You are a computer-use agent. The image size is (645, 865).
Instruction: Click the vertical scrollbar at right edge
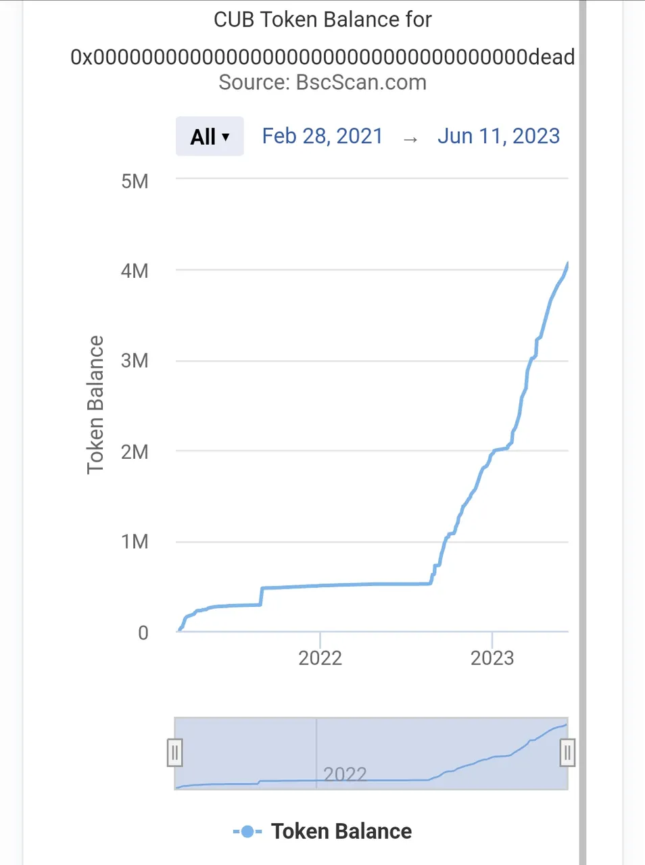pyautogui.click(x=583, y=432)
